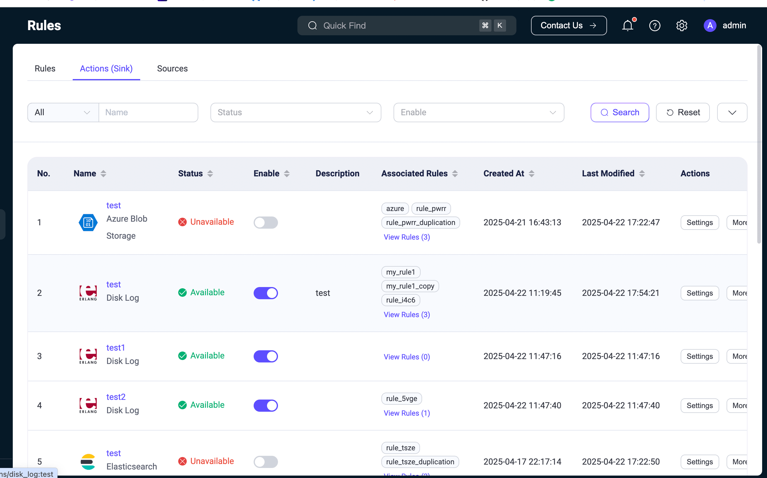Open the Enable filter dropdown
Image resolution: width=767 pixels, height=478 pixels.
[x=478, y=113]
